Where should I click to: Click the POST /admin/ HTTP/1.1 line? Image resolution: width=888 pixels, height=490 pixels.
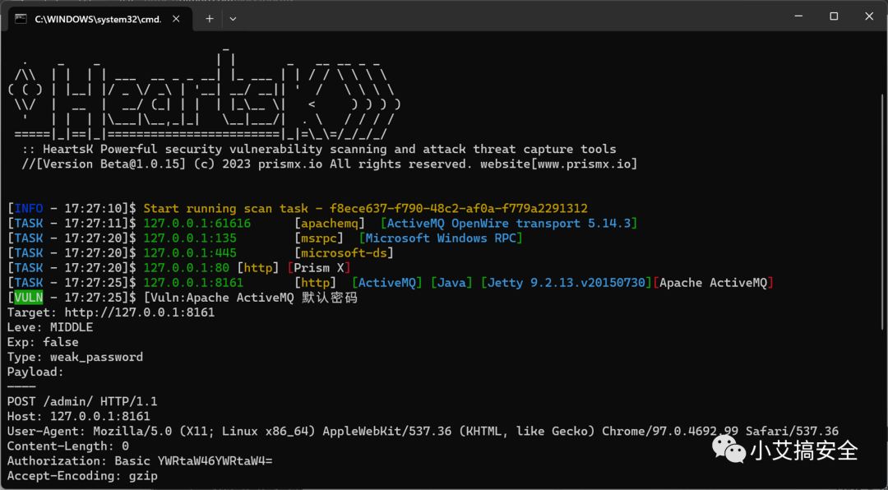pos(82,402)
